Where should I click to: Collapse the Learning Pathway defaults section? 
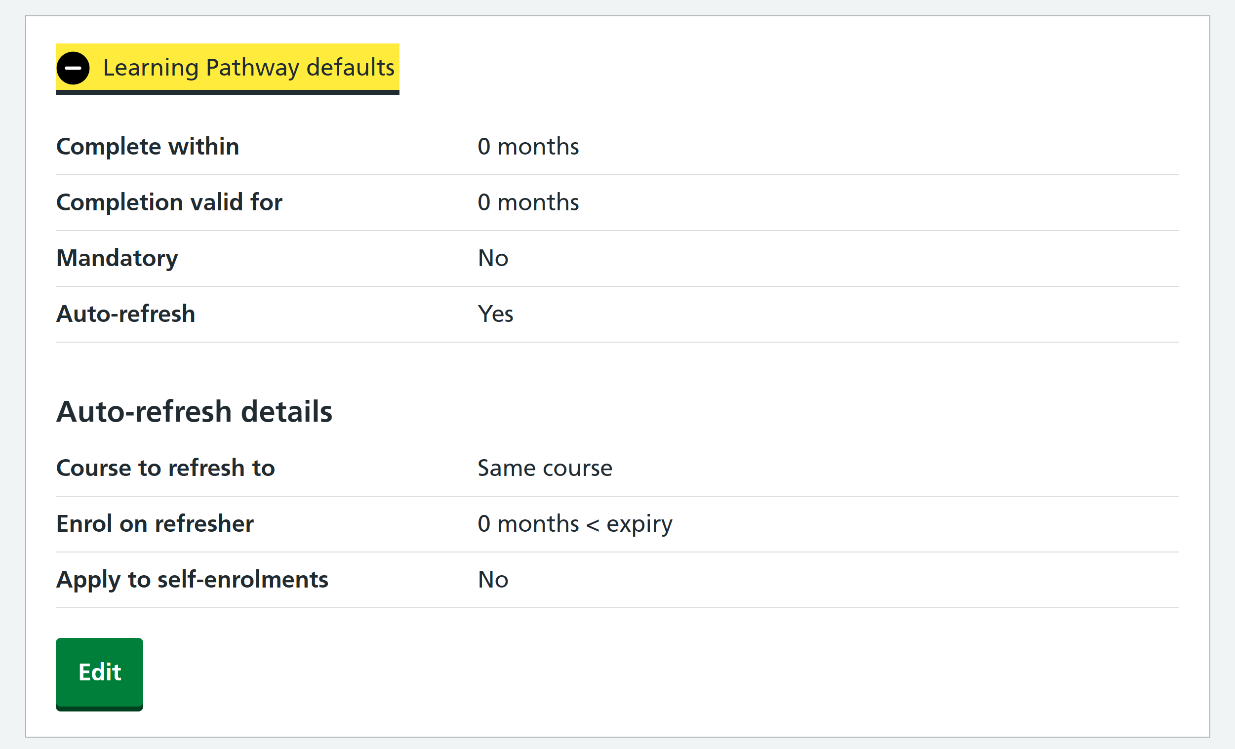tap(248, 68)
